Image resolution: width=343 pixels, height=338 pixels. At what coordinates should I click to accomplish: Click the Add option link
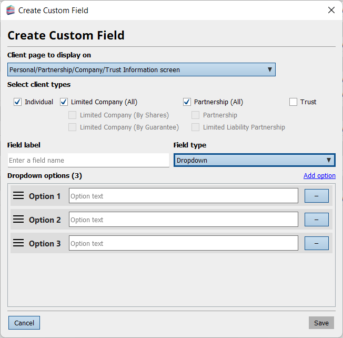coord(319,176)
